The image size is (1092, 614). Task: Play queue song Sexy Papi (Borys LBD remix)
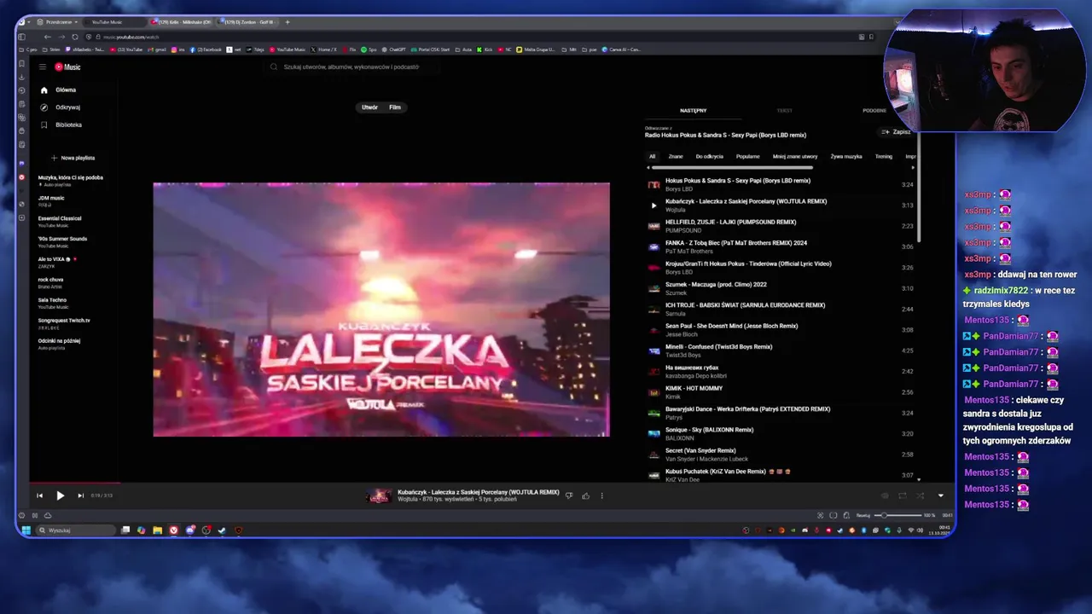(781, 184)
